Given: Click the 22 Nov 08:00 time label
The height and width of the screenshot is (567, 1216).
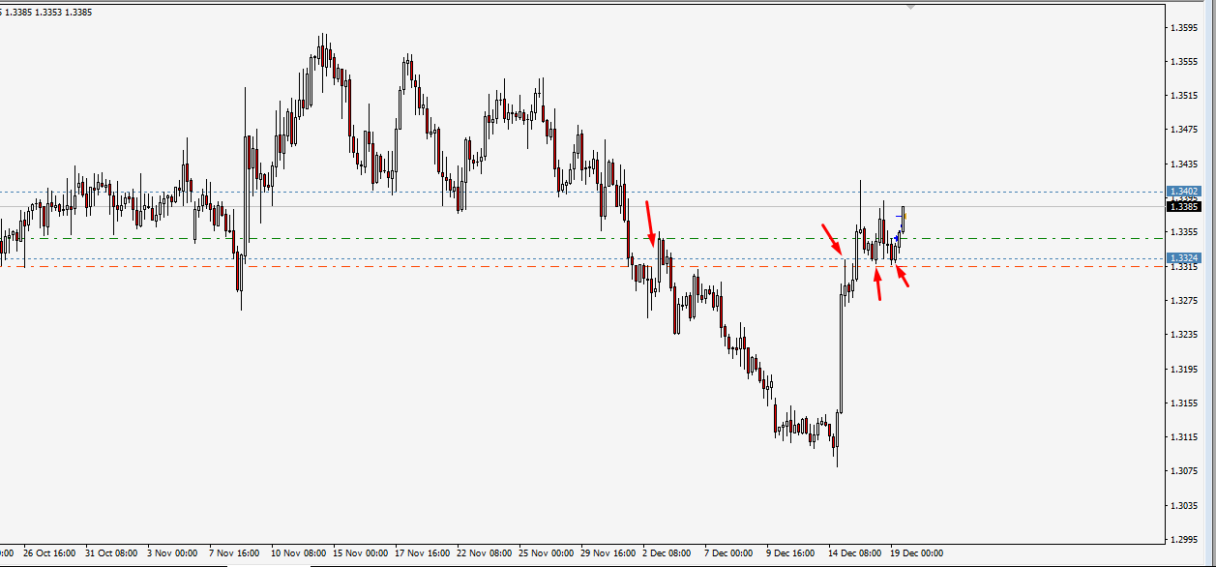Looking at the screenshot, I should click(x=484, y=553).
